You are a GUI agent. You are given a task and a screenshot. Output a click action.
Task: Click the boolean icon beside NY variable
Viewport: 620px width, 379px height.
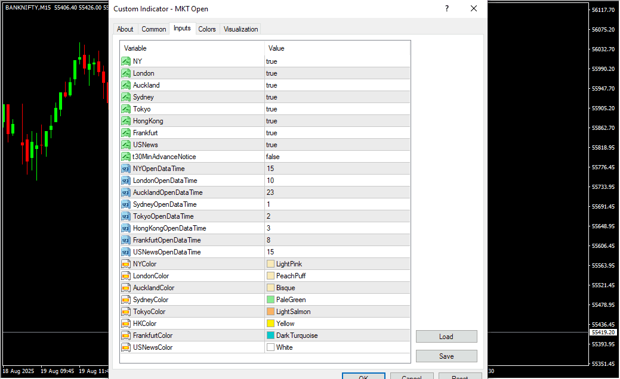(126, 61)
